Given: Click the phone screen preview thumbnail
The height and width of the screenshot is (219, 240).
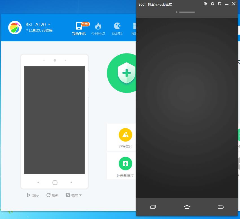Looking at the screenshot, I should tap(54, 120).
